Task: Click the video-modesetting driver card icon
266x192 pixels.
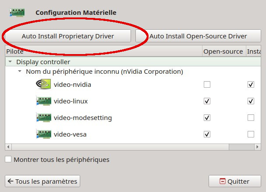Action: [x=43, y=117]
